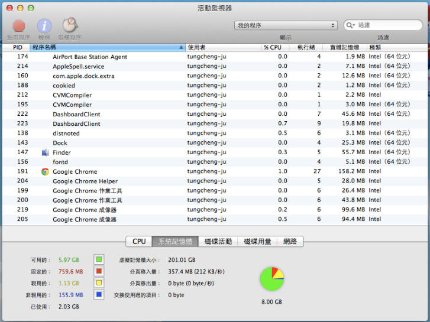Click the 活動監視器 window title
This screenshot has height=322, width=430.
pos(215,8)
